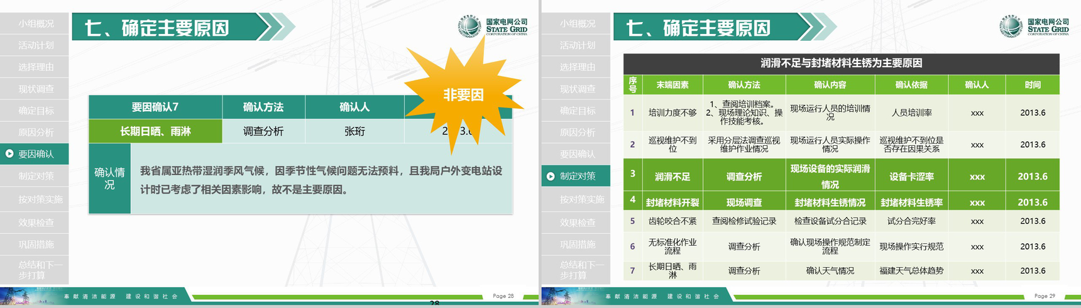Select 总结和下一步打算 in the Page 28 slide sidebar
Viewport: 1081px width, 308px height.
(x=35, y=270)
